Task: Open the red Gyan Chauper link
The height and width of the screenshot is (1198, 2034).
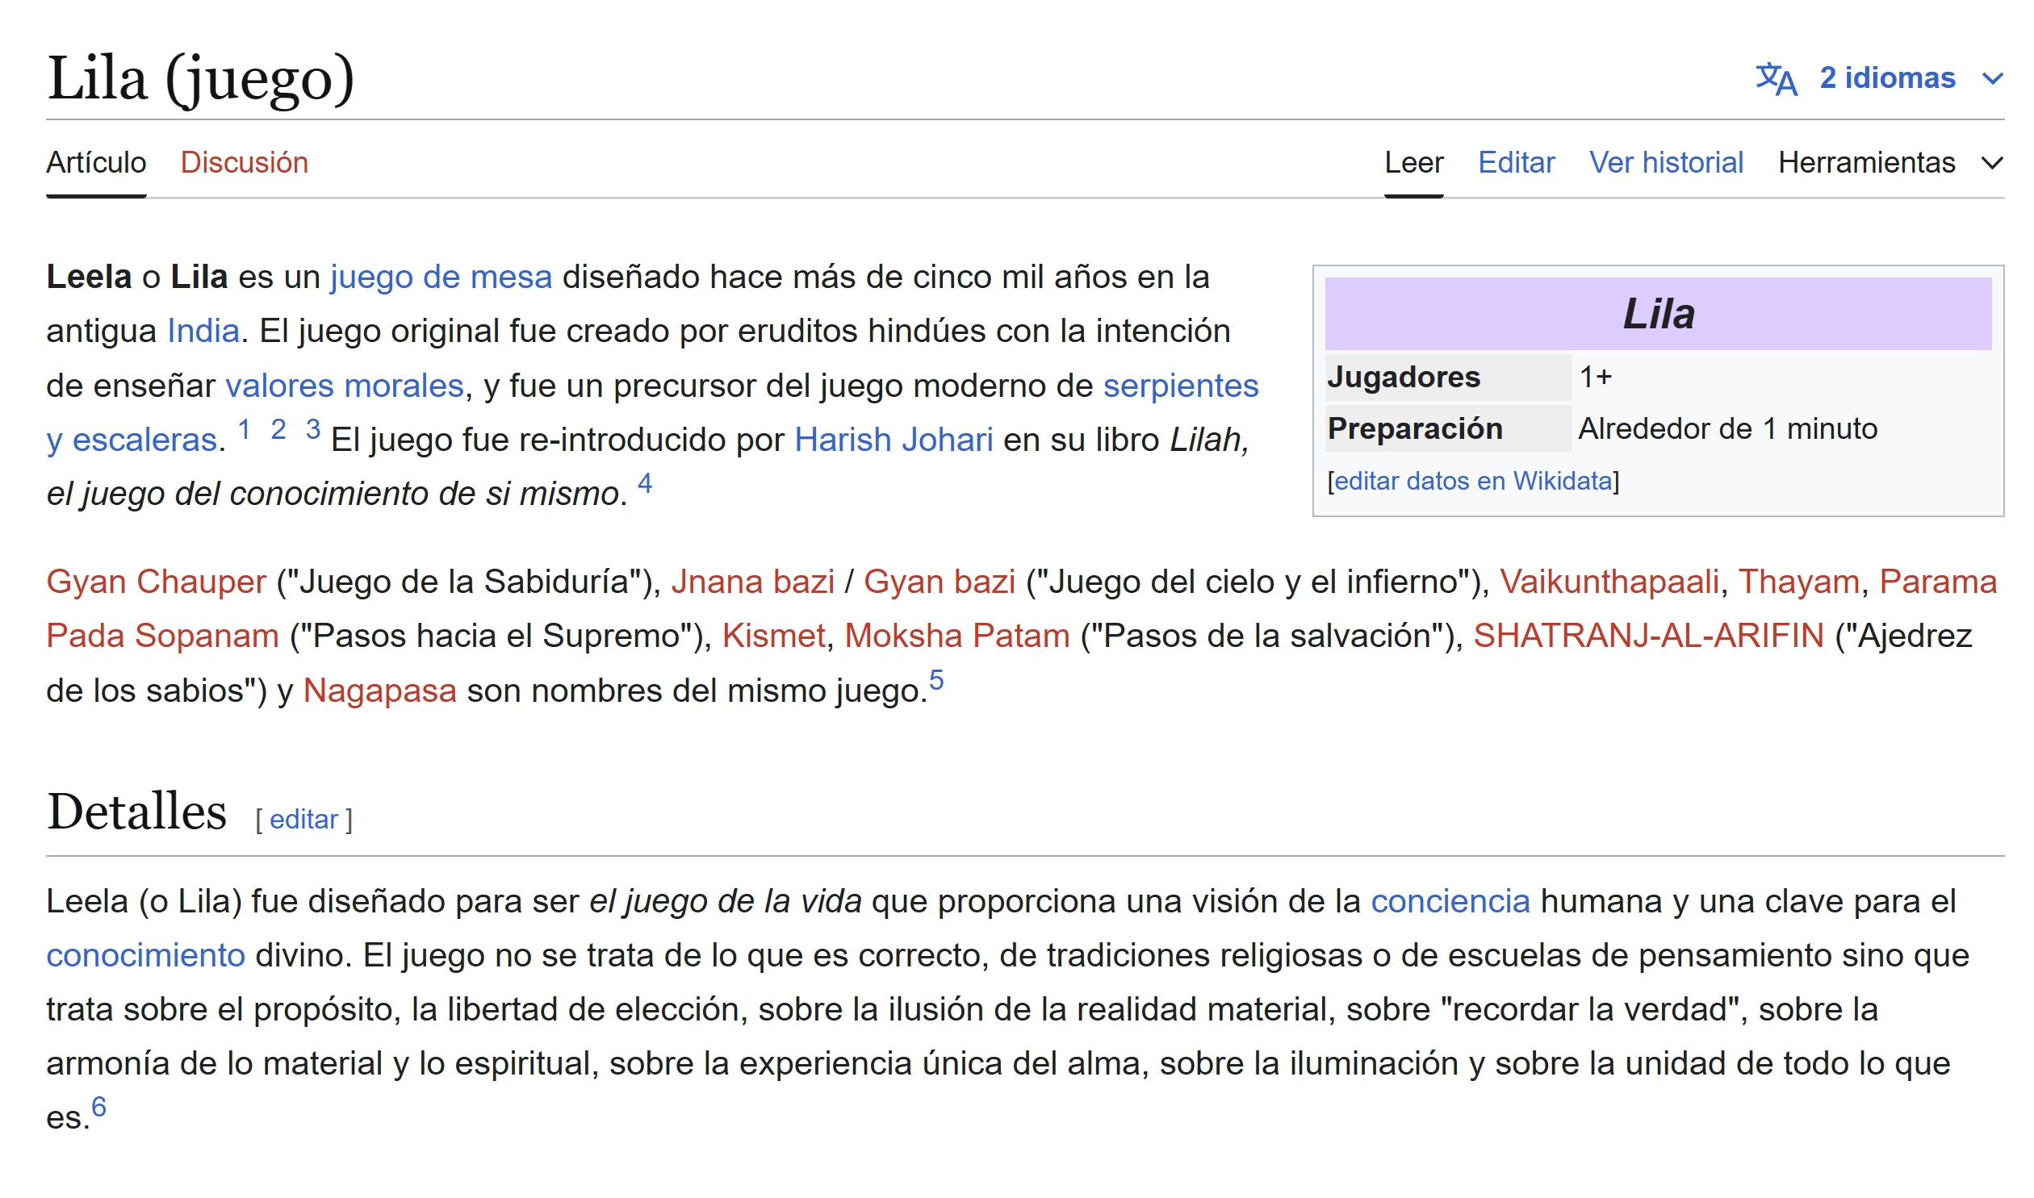Action: pos(156,582)
